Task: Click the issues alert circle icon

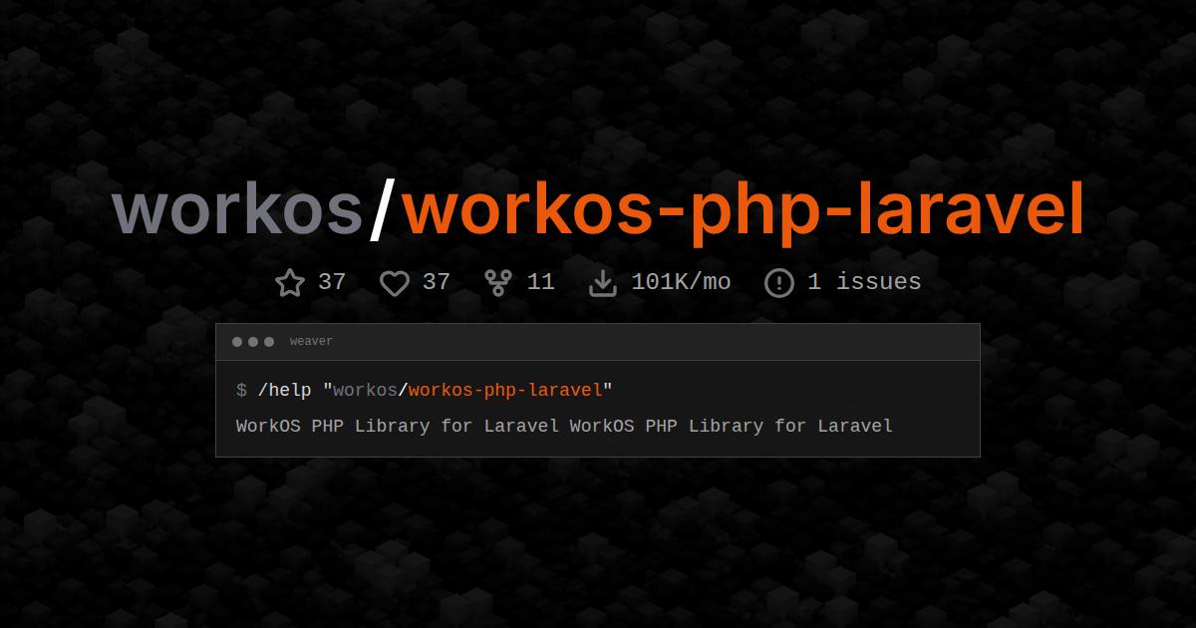Action: click(x=778, y=283)
